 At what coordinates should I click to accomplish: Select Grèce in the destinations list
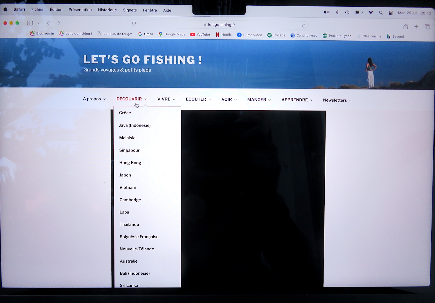(x=125, y=113)
